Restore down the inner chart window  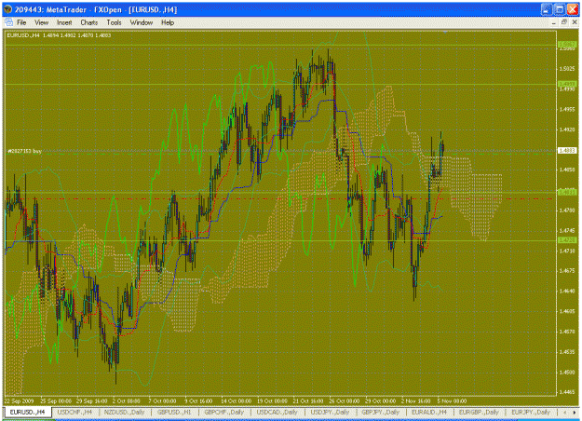tap(564, 22)
